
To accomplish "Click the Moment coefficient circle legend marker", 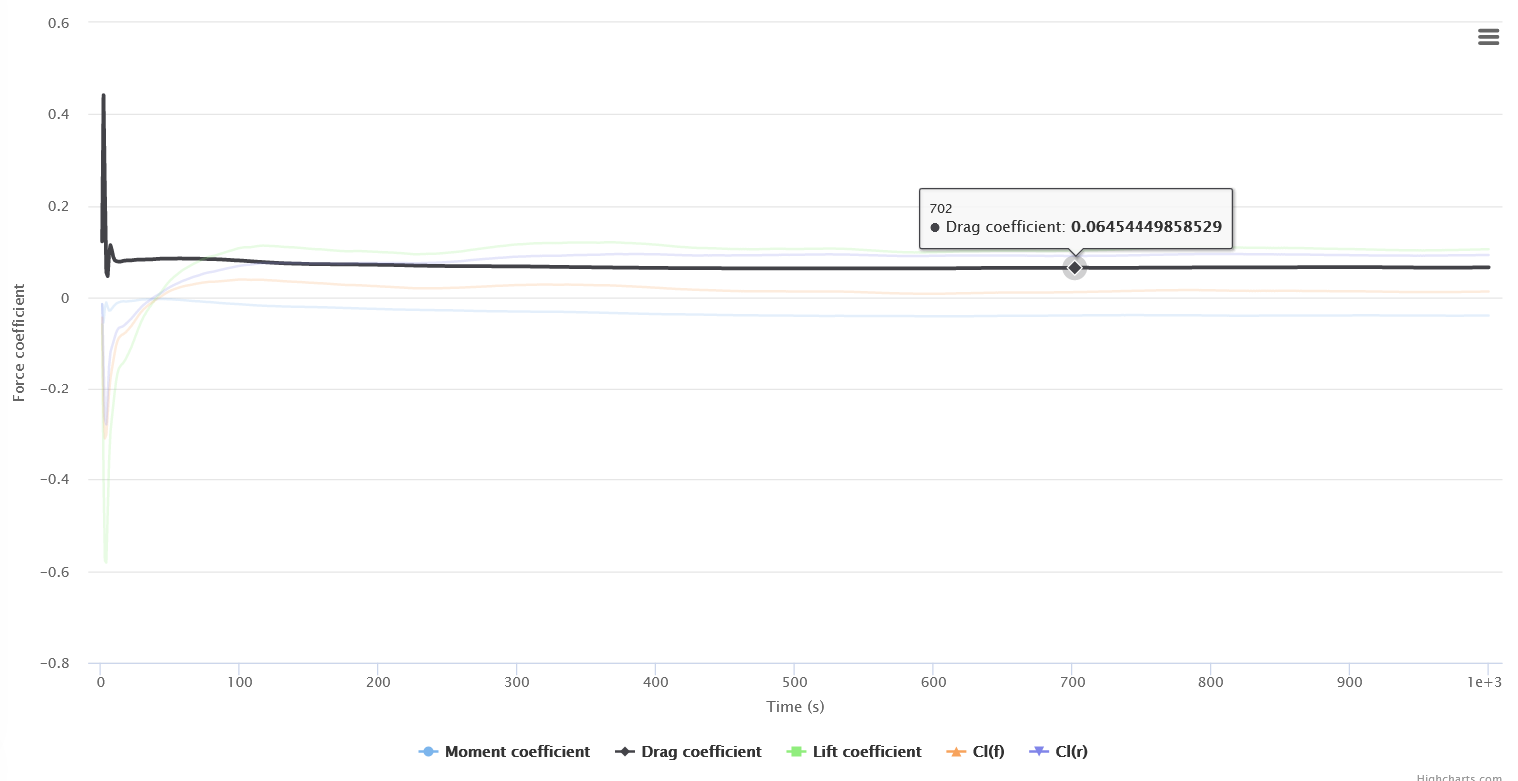I will [x=429, y=752].
